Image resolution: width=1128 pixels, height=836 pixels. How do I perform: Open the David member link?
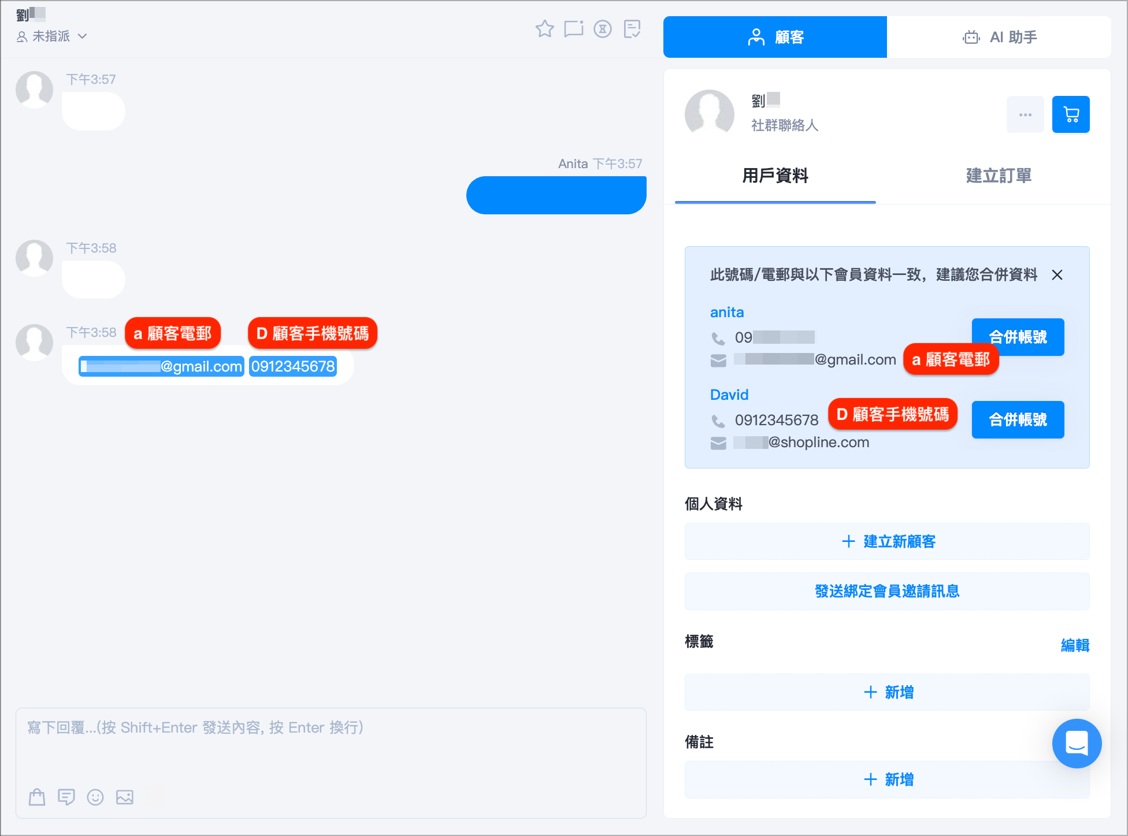point(729,395)
